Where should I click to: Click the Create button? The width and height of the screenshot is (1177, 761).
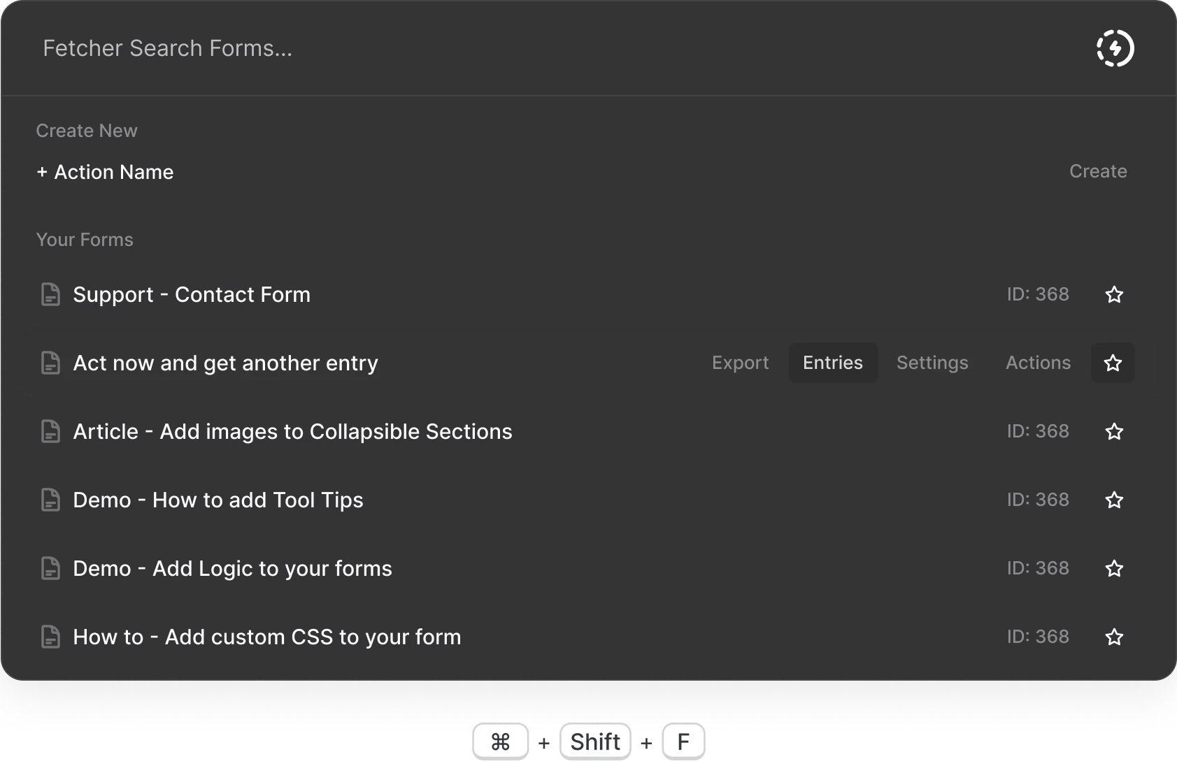coord(1098,171)
